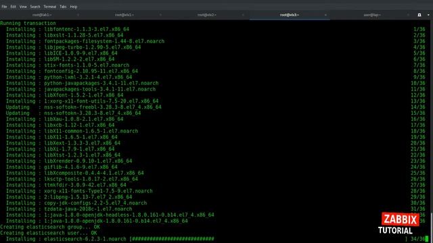The height and width of the screenshot is (243, 433).
Task: Click python-lxml-3.2.1-4.el7.x86_64 text
Action: coord(88,77)
